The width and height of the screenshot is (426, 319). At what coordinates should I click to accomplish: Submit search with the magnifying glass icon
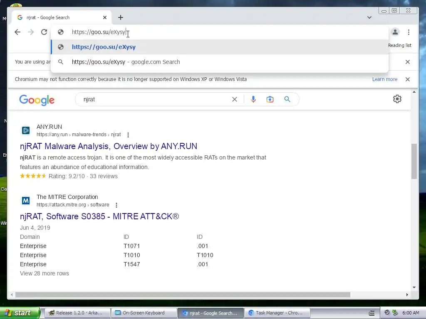point(287,99)
